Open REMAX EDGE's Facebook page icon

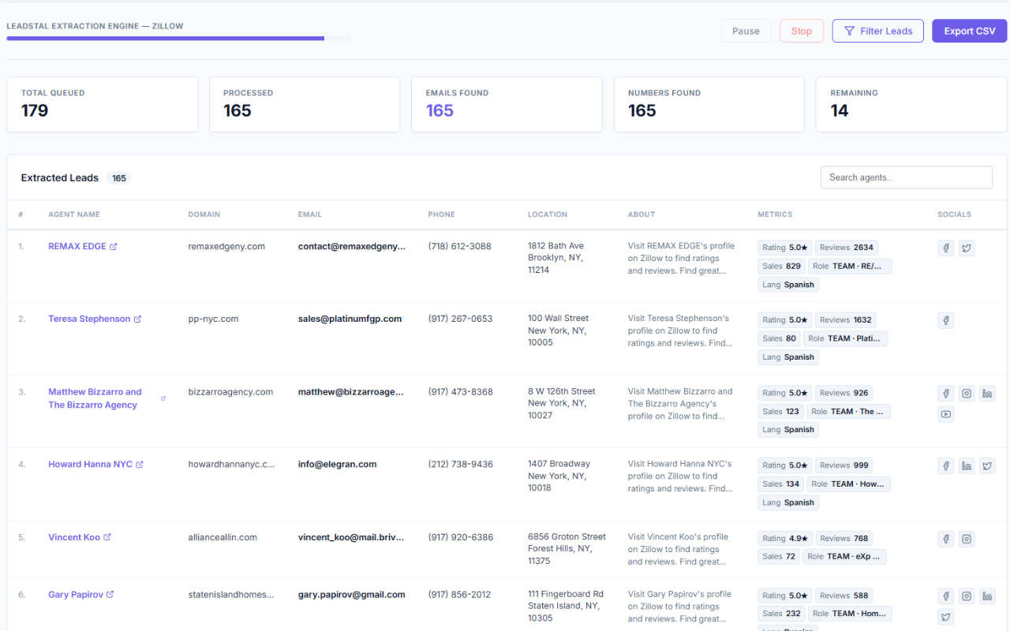pos(946,248)
